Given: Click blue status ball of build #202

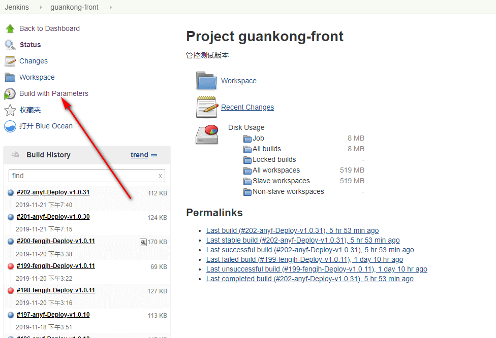Looking at the screenshot, I should [11, 192].
